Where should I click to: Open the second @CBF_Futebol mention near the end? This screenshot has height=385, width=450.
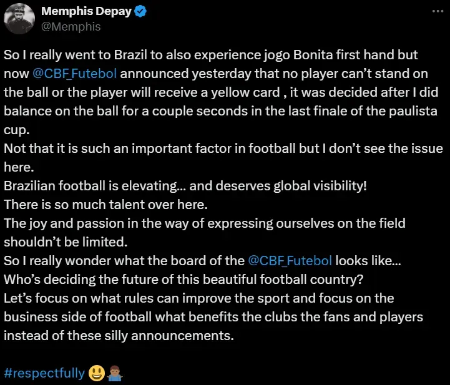coord(298,261)
